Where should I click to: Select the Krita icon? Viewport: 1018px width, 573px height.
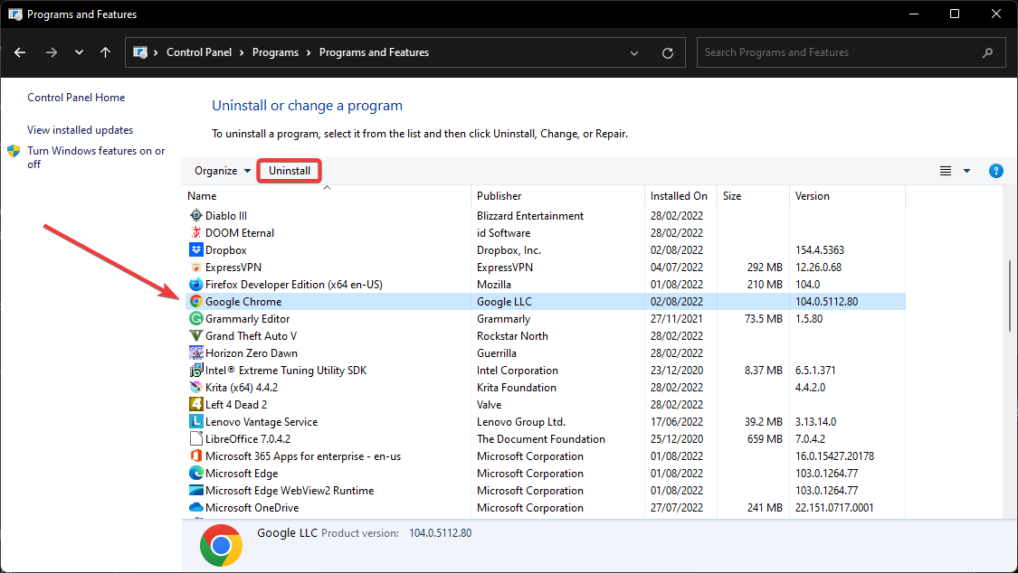196,387
